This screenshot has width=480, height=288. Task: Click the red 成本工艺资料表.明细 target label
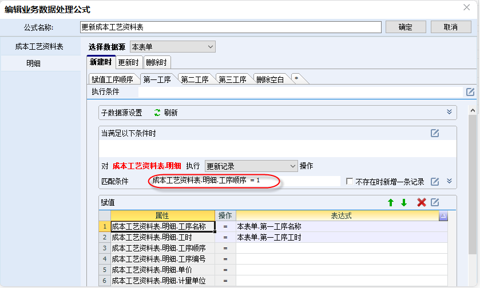click(x=147, y=166)
